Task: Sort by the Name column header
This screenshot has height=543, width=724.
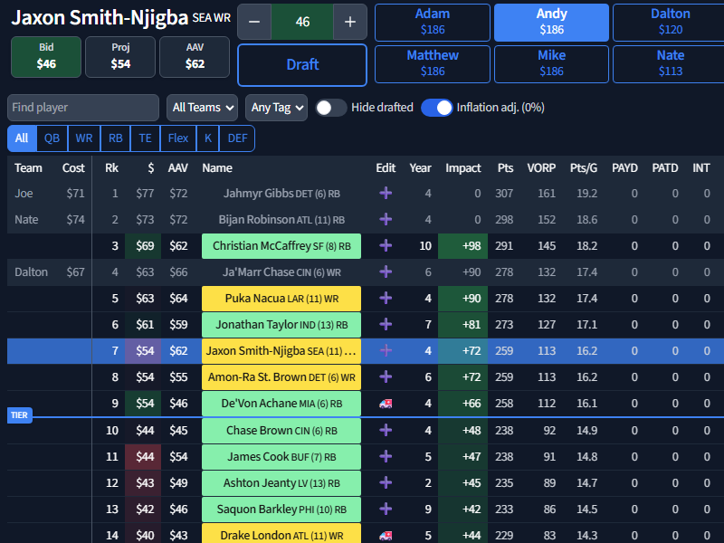Action: click(217, 168)
